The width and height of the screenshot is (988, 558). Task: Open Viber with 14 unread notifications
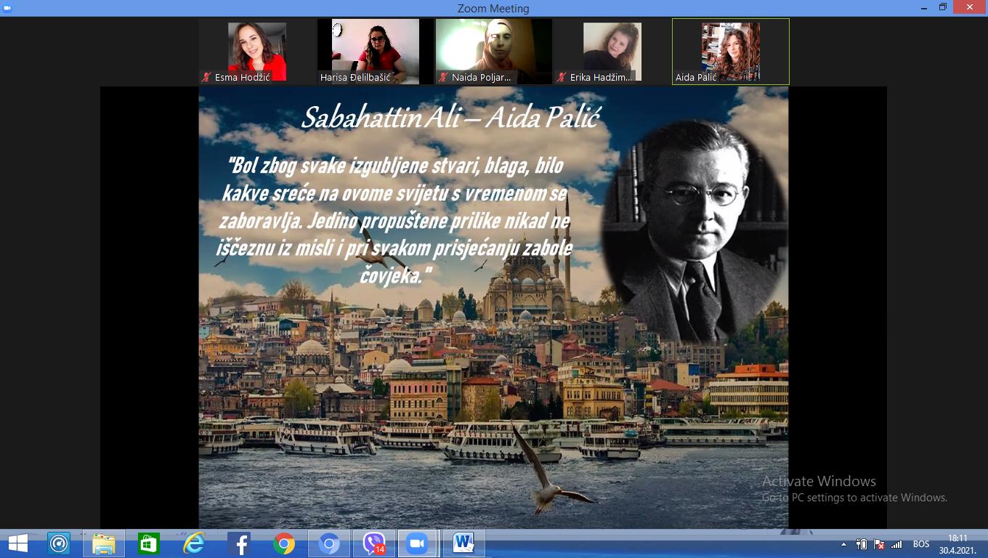click(x=374, y=543)
